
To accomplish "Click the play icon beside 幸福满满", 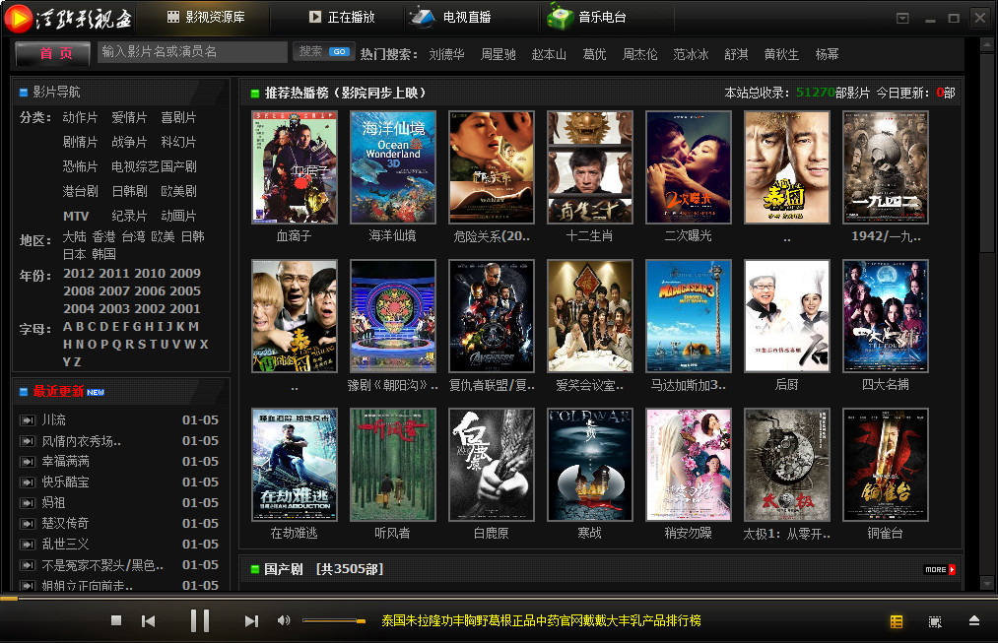I will (x=28, y=462).
